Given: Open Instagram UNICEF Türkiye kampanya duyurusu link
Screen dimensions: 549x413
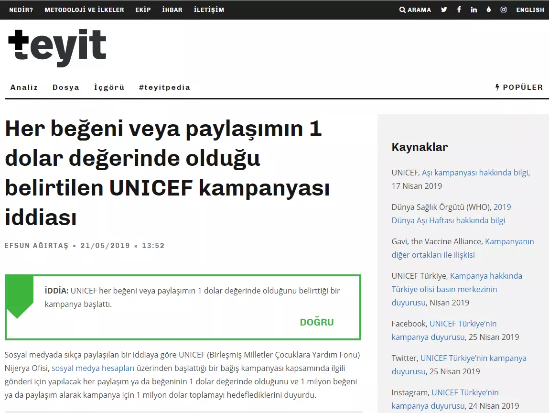Looking at the screenshot, I should pyautogui.click(x=445, y=399).
